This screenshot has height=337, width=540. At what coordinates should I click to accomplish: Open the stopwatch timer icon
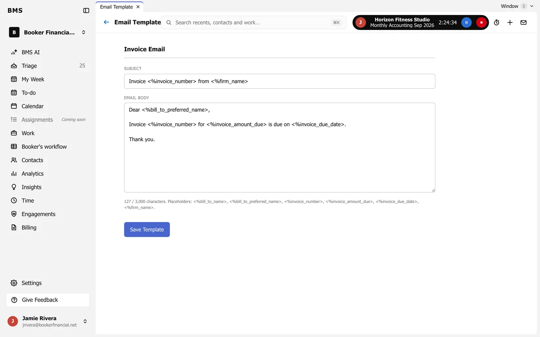click(x=496, y=22)
